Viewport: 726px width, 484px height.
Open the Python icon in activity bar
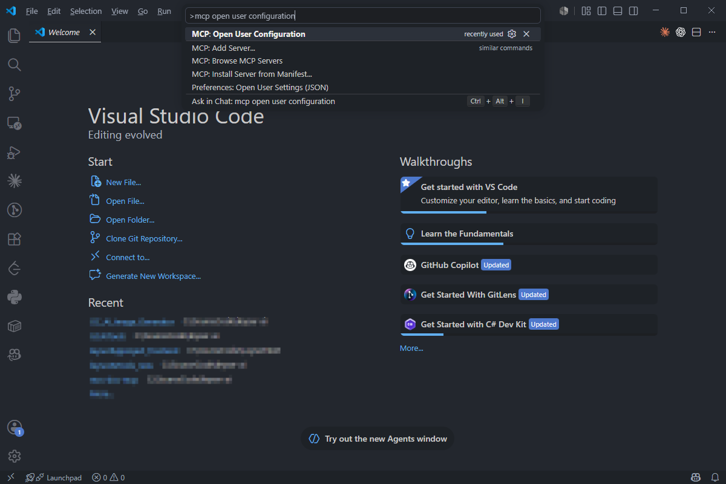tap(14, 297)
